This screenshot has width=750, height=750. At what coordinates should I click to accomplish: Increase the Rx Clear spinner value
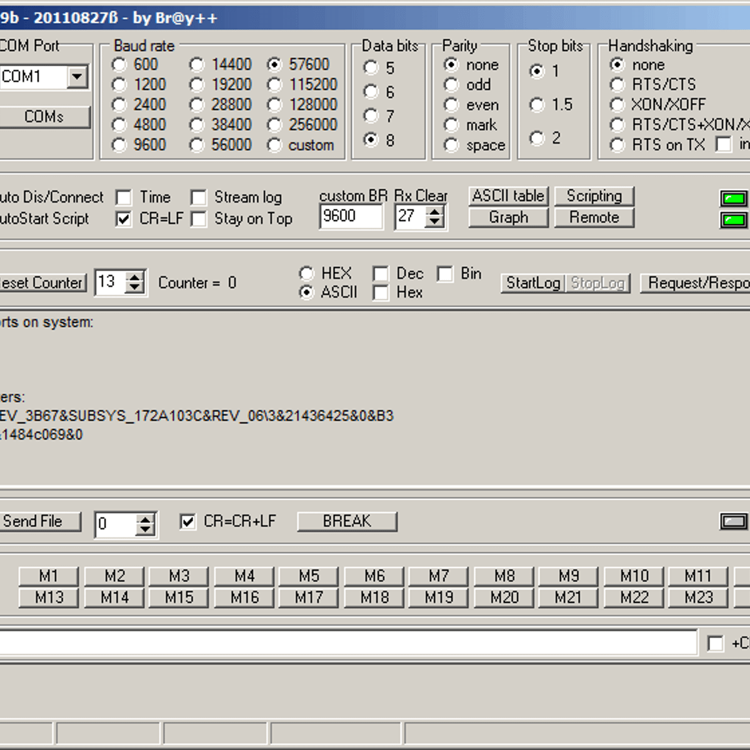[x=435, y=211]
